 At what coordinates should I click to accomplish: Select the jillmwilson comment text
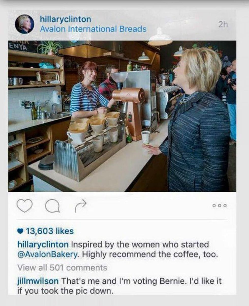tap(119, 286)
